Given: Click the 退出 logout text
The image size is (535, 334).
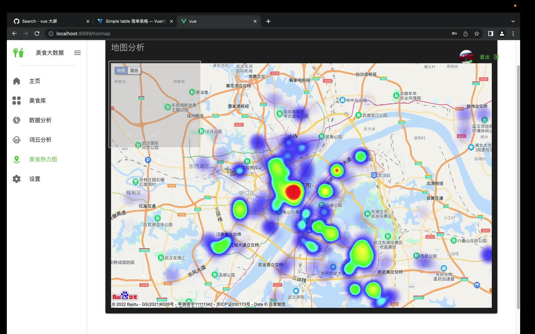Looking at the screenshot, I should point(485,57).
